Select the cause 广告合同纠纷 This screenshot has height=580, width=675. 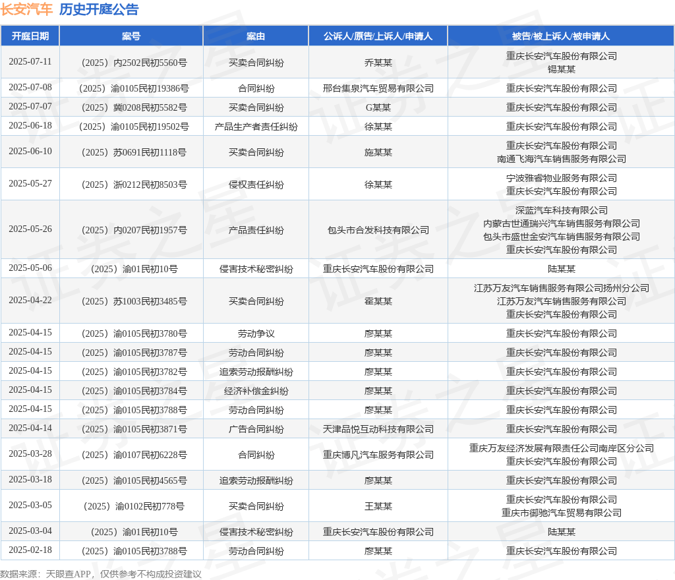[256, 429]
